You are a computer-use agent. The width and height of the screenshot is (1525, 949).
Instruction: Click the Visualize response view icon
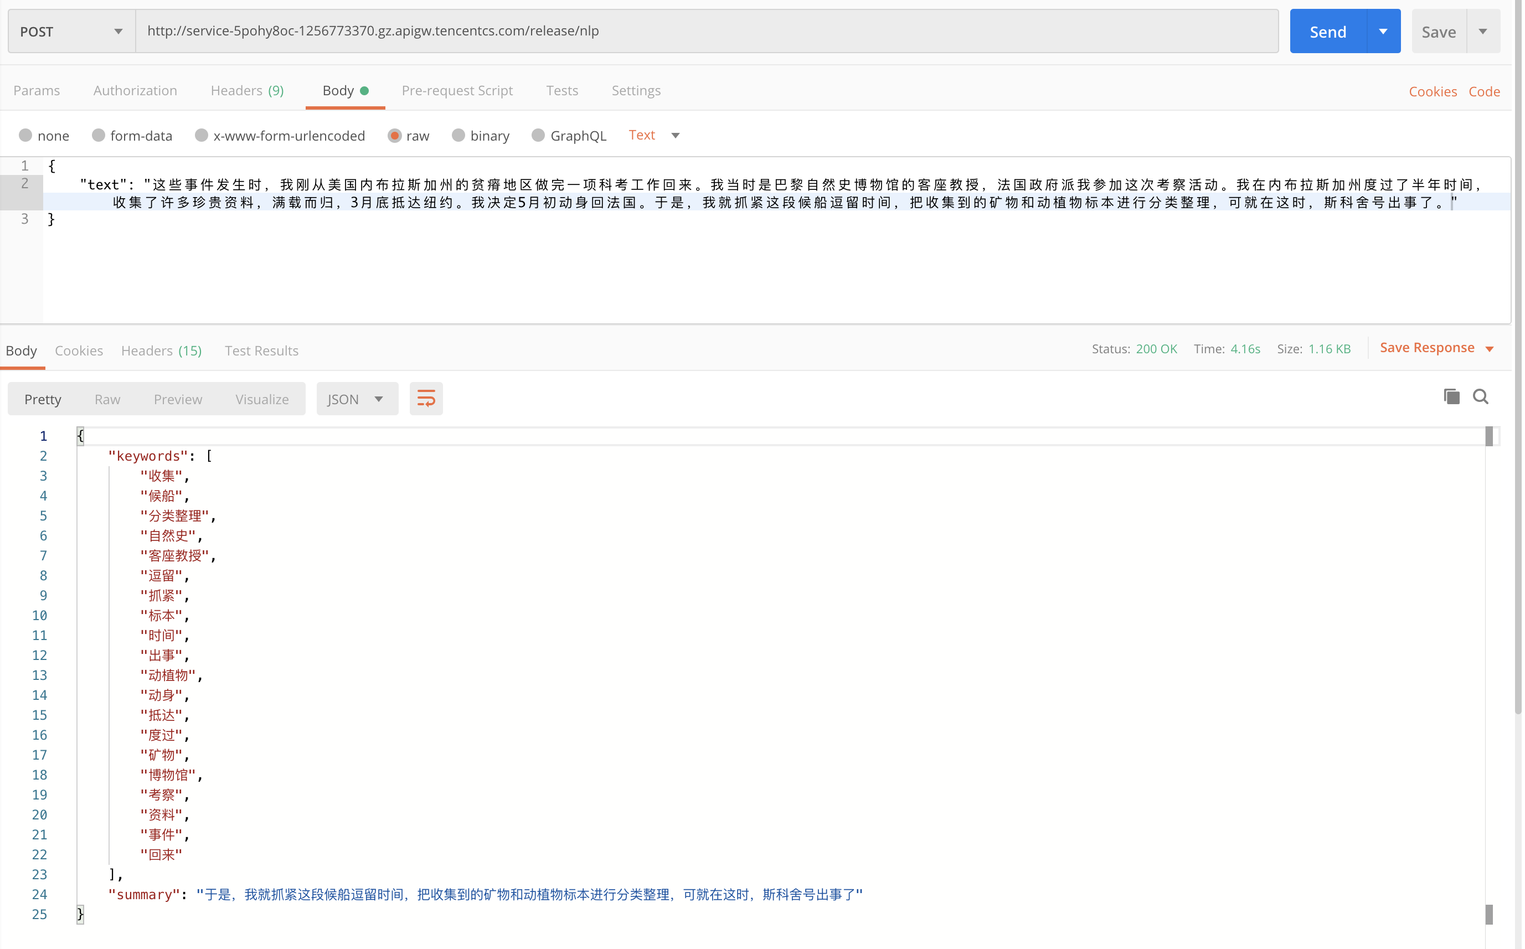coord(261,398)
